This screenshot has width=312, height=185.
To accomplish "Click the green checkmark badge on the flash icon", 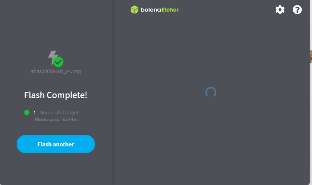I will coord(58,62).
